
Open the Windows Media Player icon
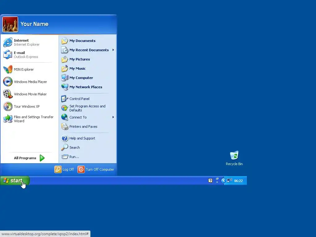pyautogui.click(x=8, y=81)
